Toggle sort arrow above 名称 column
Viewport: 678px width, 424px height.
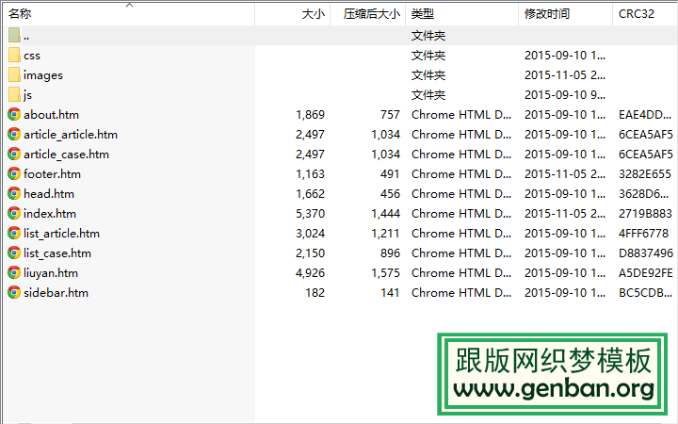click(x=129, y=5)
